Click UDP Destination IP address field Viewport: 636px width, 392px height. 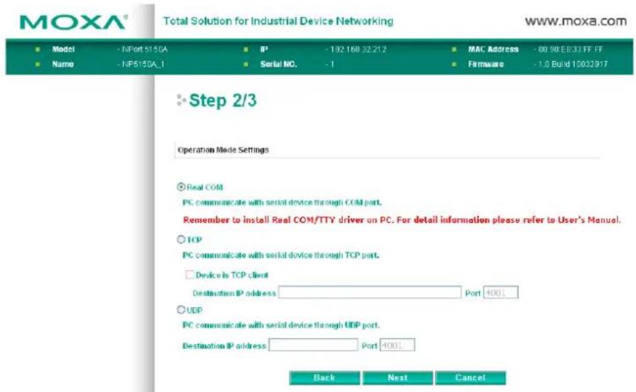[x=313, y=345]
